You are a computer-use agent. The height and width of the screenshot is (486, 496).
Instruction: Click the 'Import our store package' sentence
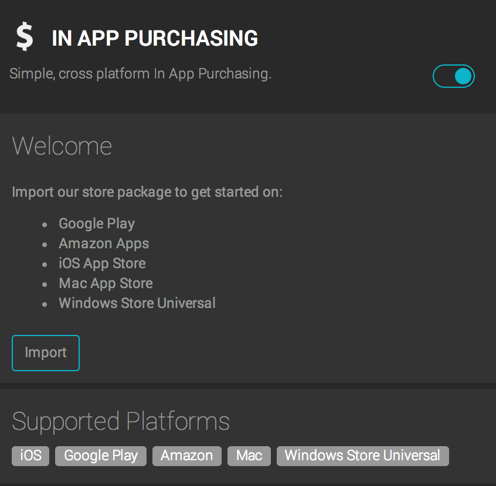[147, 192]
